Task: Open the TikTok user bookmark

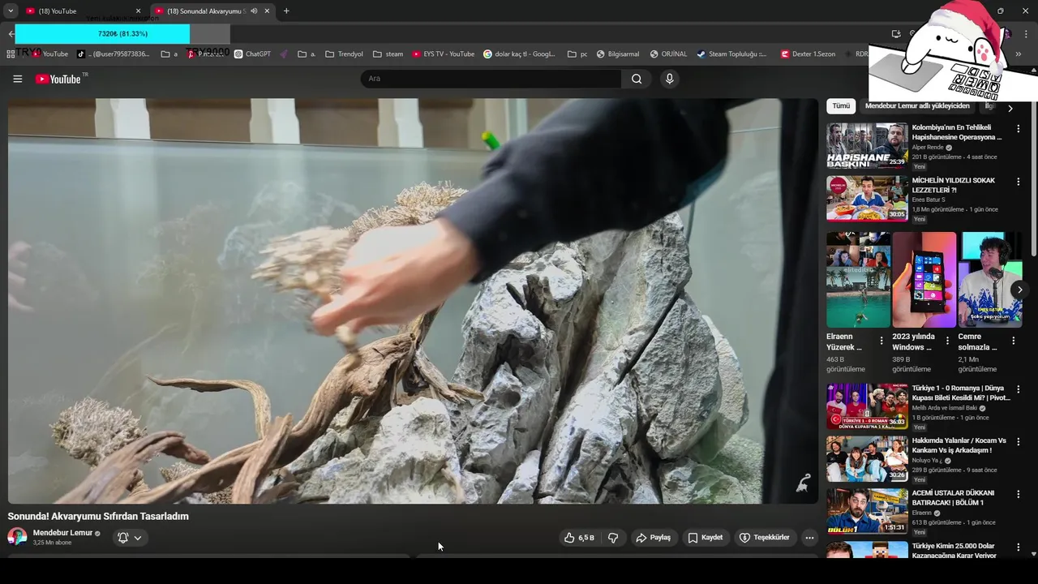Action: pos(114,54)
